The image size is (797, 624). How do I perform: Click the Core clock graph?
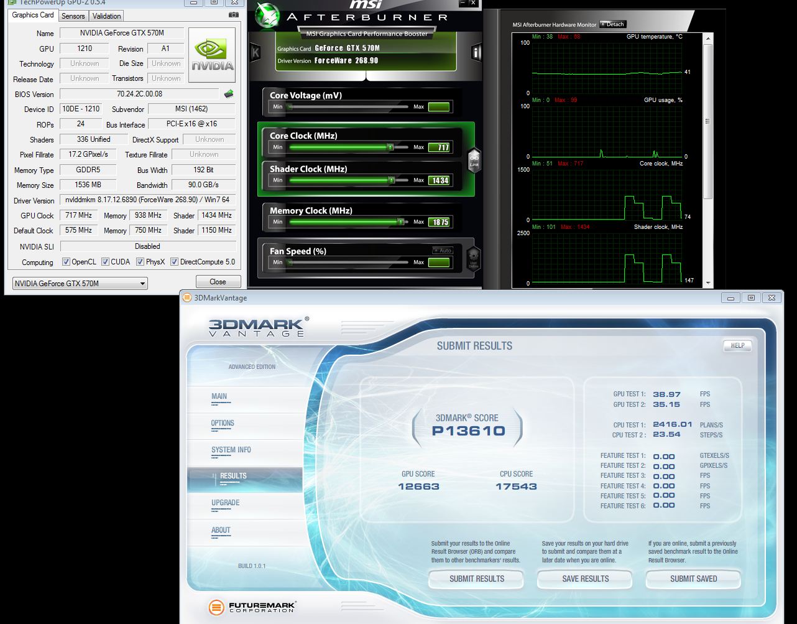607,194
